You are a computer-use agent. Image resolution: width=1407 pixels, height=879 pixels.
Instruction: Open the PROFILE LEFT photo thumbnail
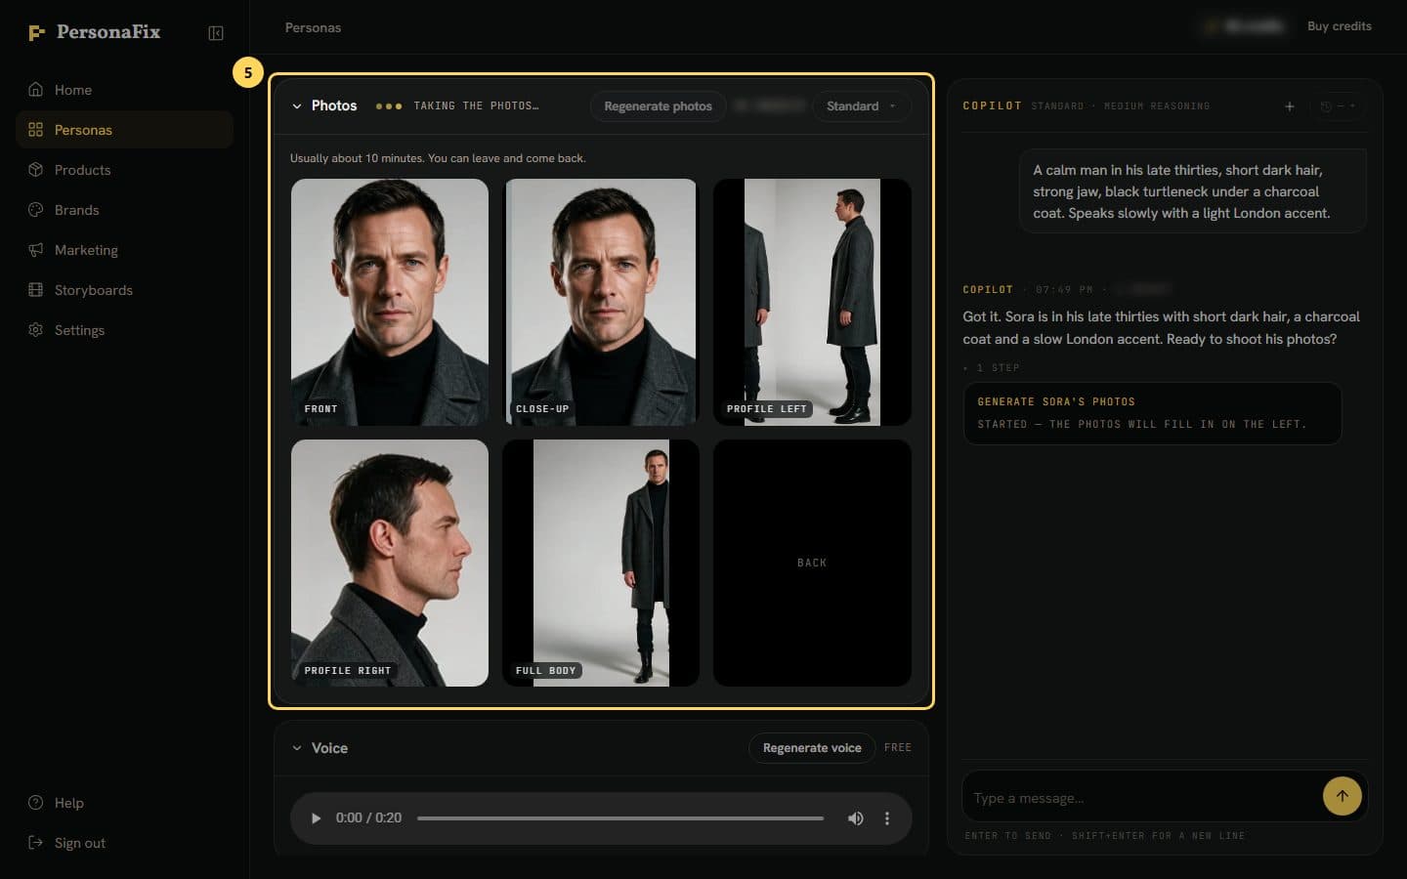[812, 302]
